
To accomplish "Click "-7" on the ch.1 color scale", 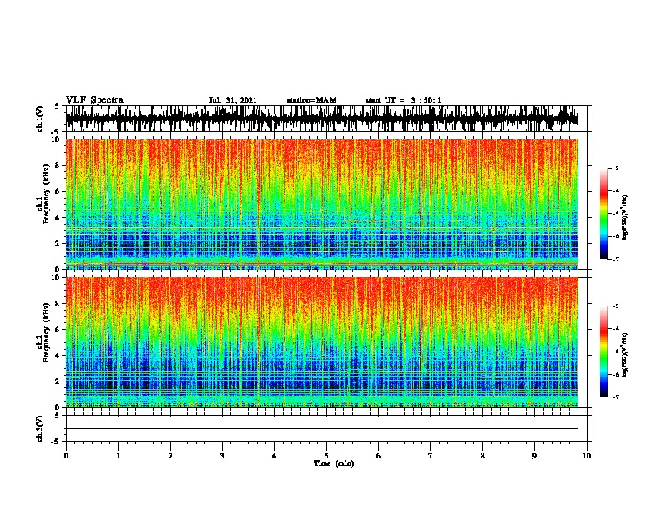I will (x=615, y=259).
